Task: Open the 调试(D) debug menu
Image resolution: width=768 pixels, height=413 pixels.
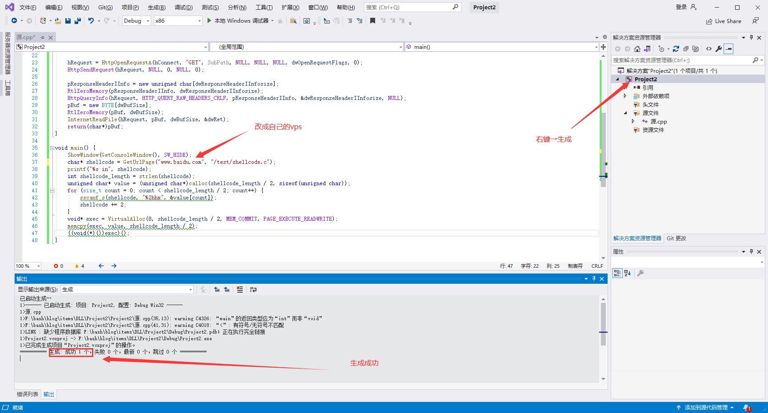Action: [184, 8]
